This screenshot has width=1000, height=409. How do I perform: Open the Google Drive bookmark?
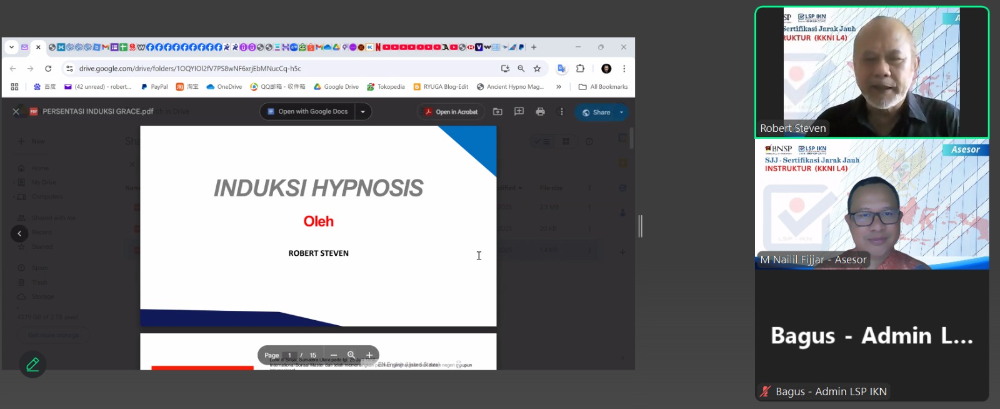pos(336,87)
